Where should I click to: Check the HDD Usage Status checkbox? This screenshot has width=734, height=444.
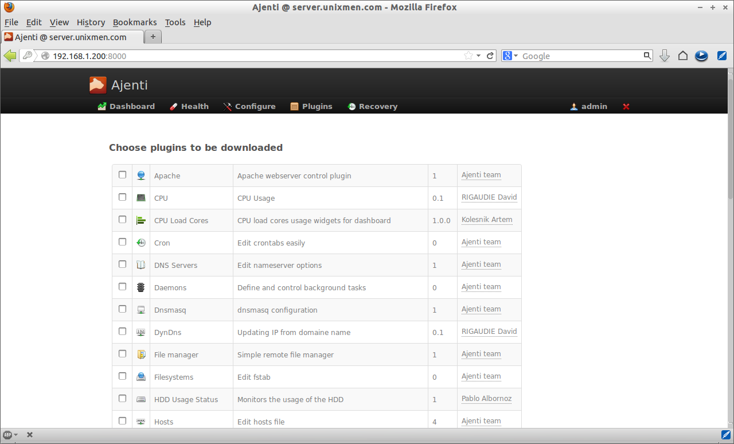pos(122,398)
